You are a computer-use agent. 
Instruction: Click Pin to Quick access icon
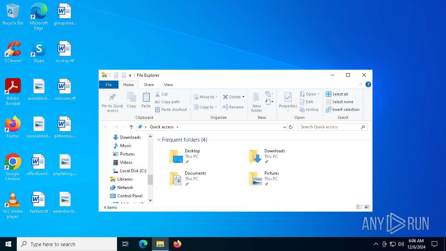click(x=112, y=102)
